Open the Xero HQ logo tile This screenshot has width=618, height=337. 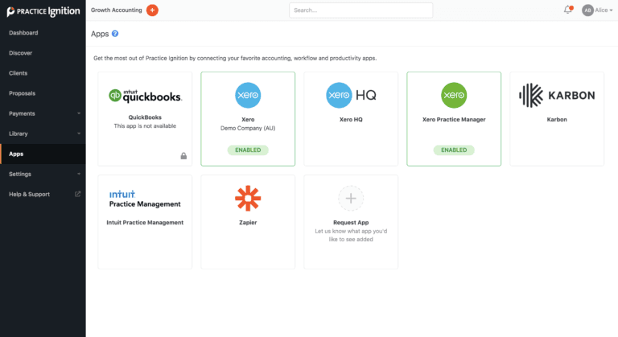pyautogui.click(x=351, y=95)
